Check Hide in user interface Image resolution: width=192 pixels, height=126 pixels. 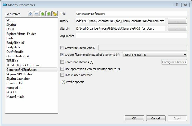point(62,75)
